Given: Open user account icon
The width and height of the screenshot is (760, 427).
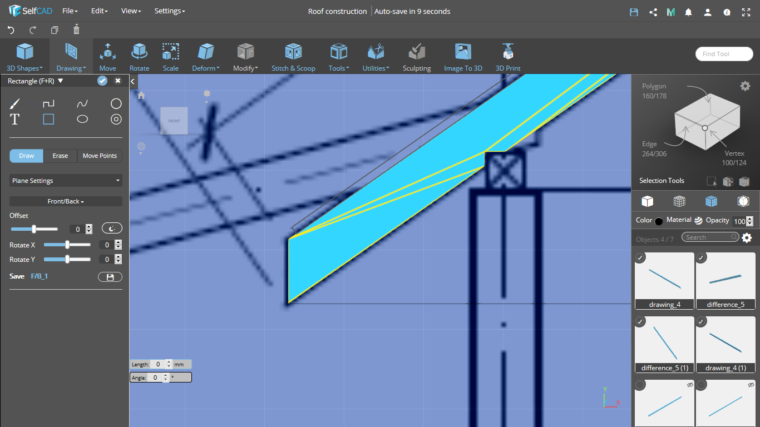Looking at the screenshot, I should click(x=707, y=12).
